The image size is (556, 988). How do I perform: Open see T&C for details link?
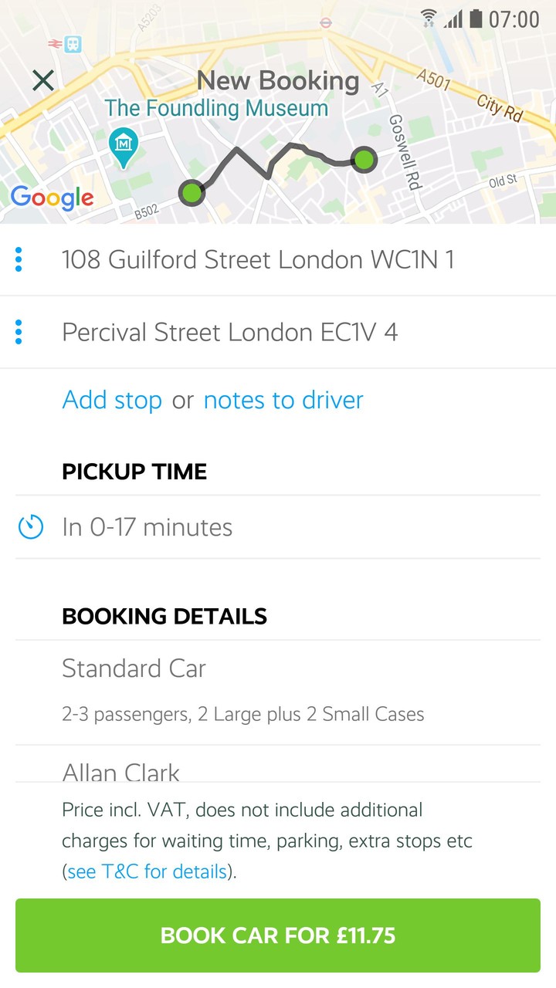[147, 872]
